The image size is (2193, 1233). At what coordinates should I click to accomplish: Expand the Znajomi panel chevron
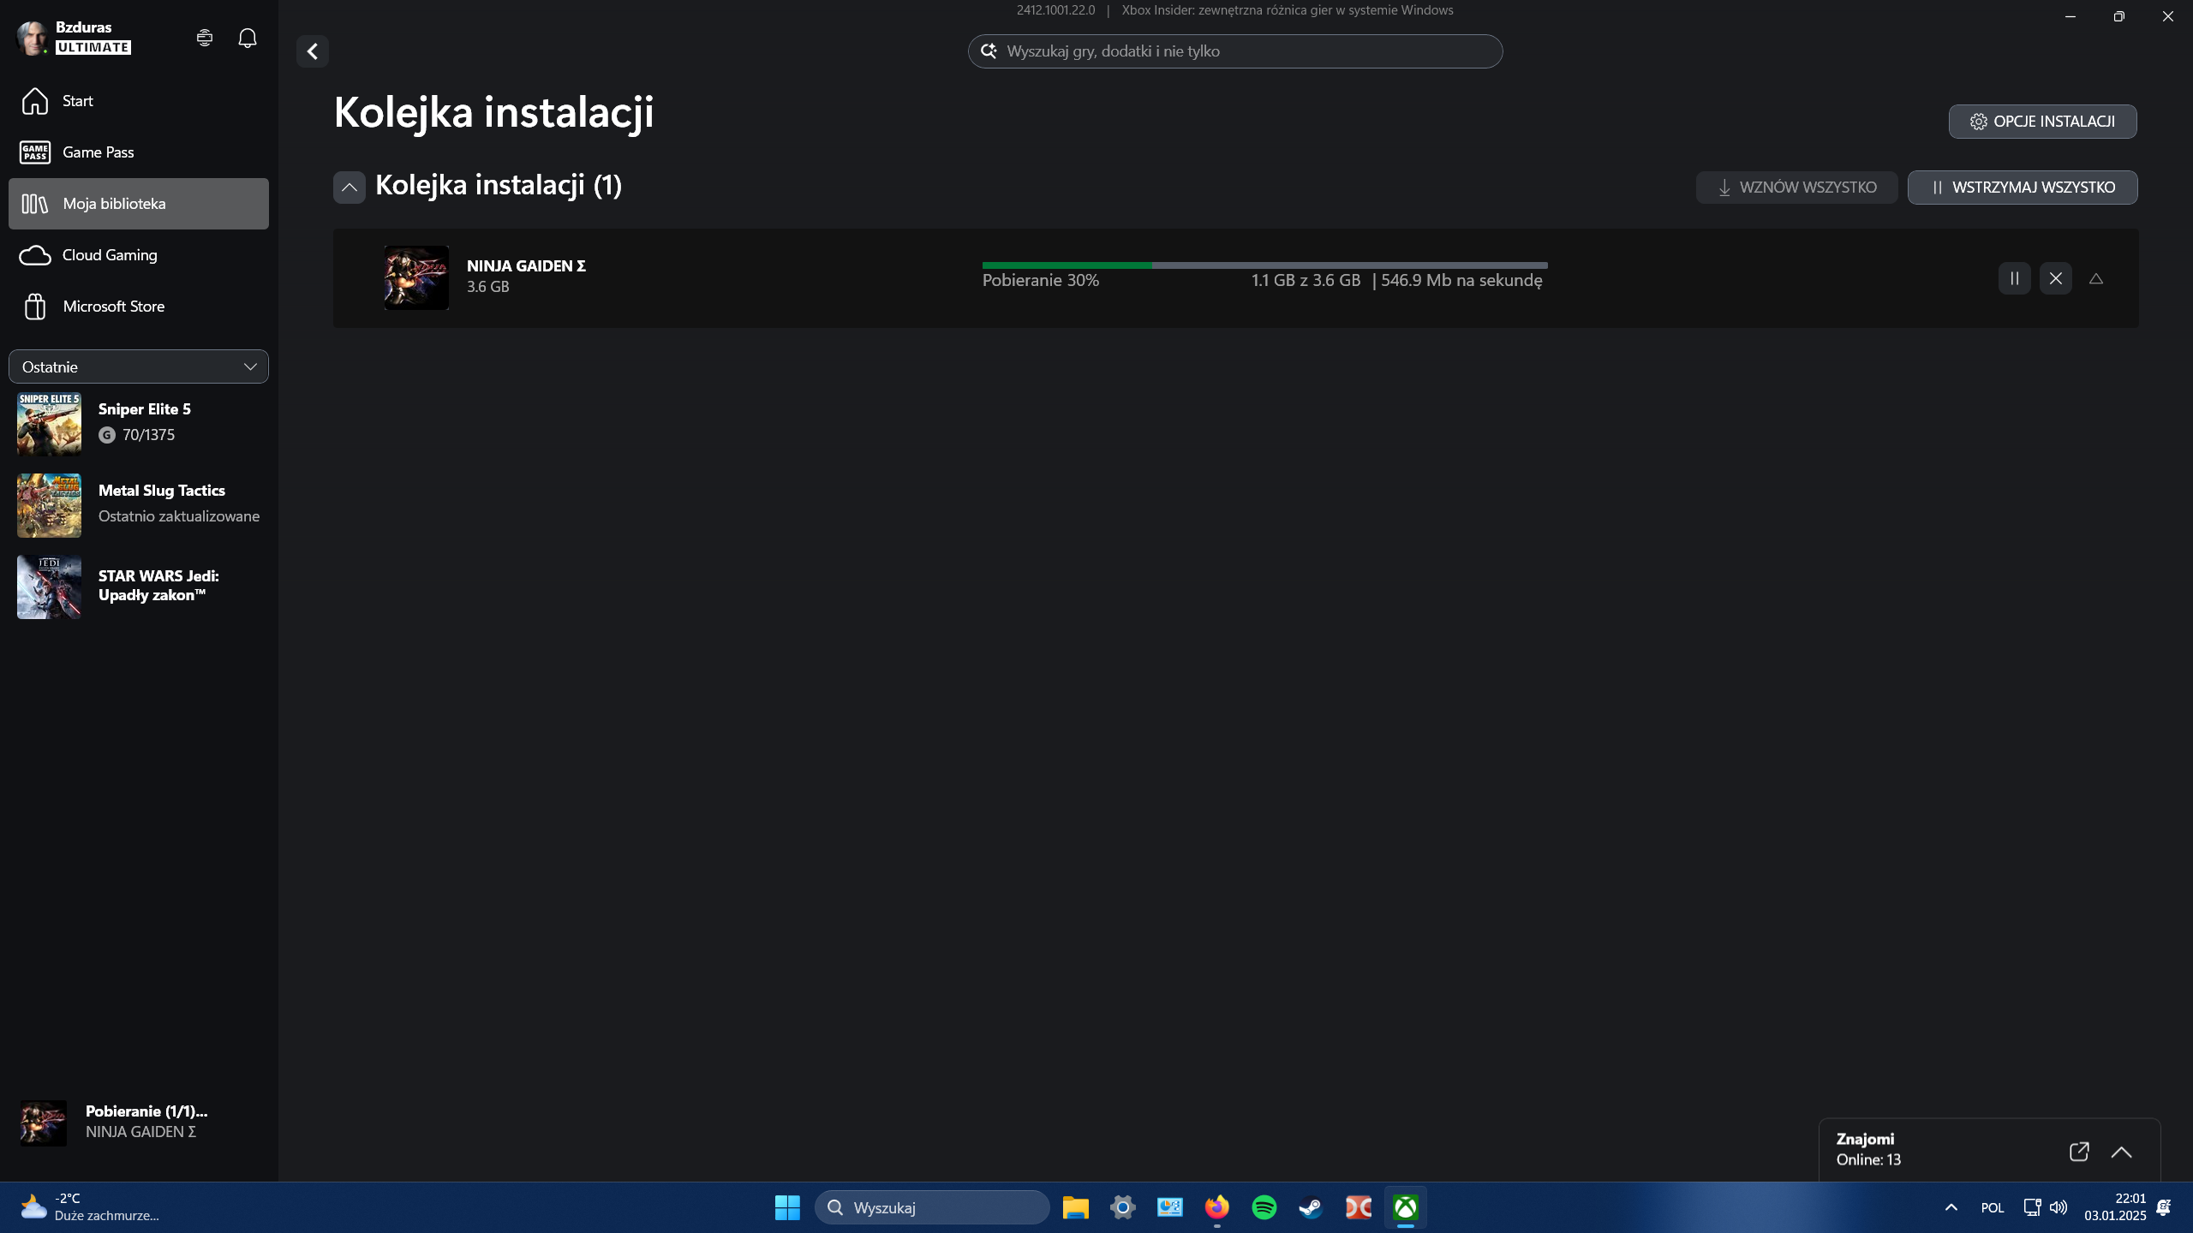pyautogui.click(x=2121, y=1153)
